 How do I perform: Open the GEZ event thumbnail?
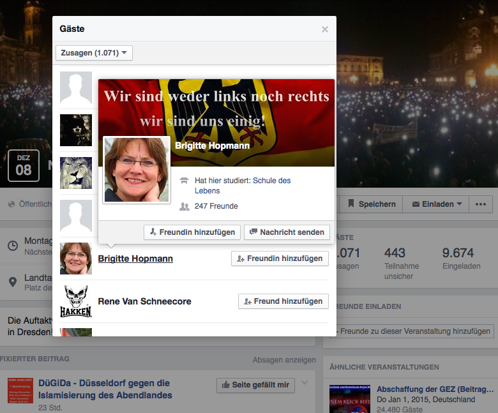pyautogui.click(x=350, y=399)
